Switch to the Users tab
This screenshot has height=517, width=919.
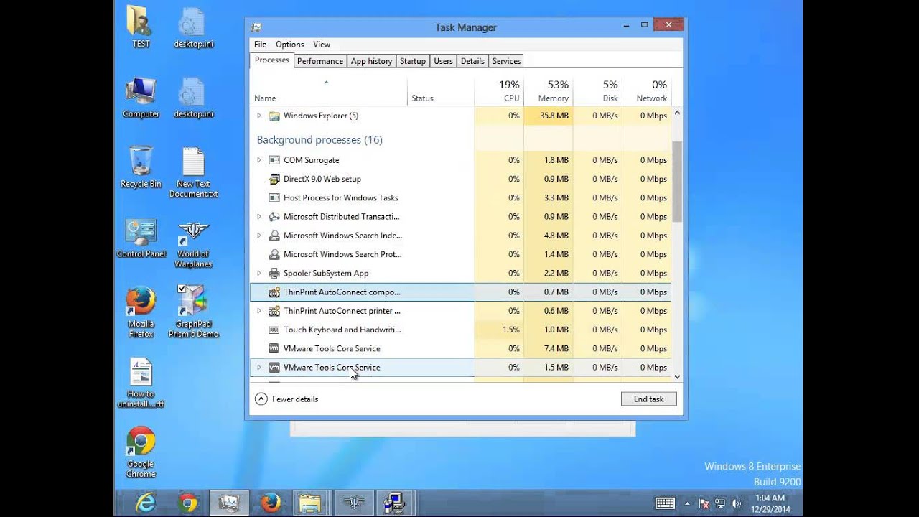444,61
